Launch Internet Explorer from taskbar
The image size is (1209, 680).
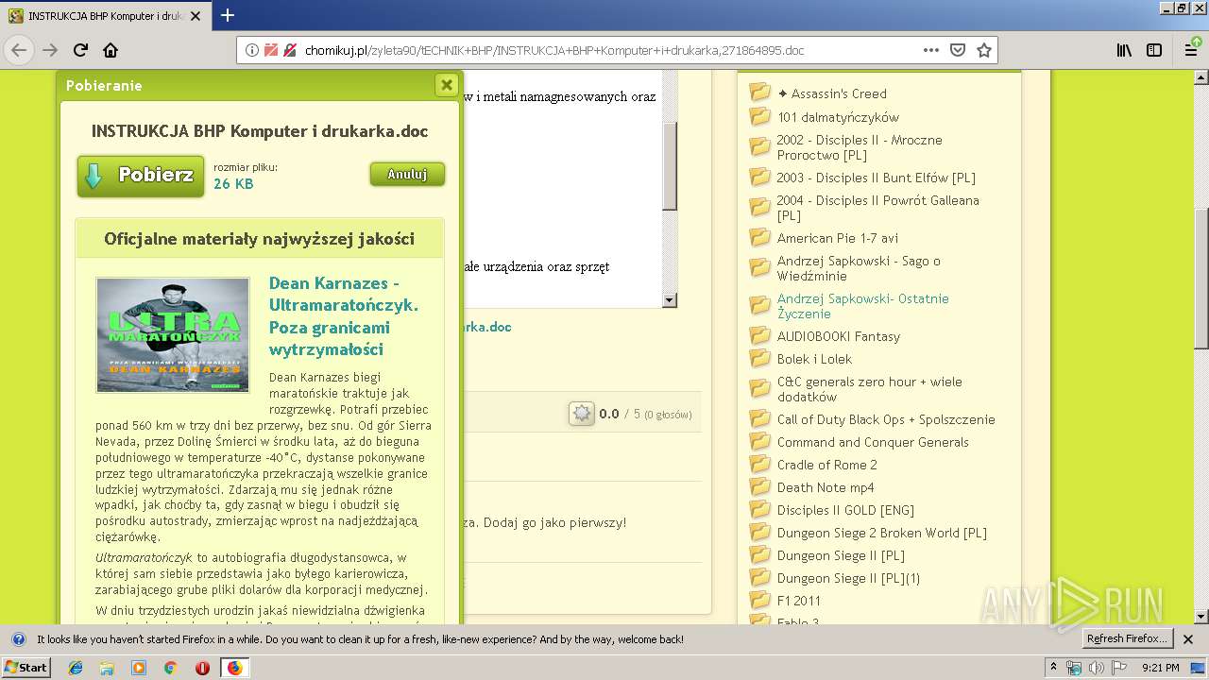[76, 668]
